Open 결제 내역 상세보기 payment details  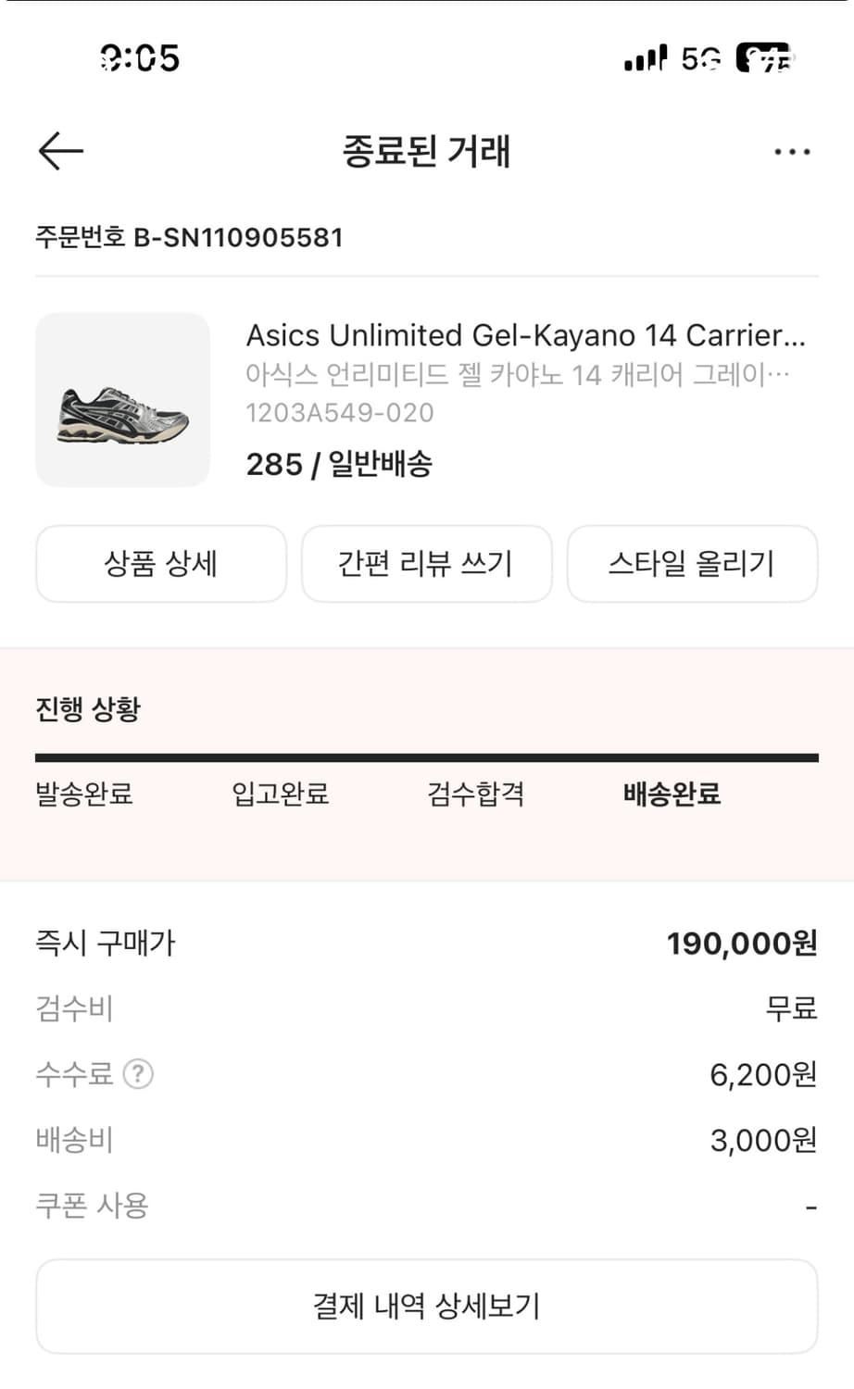[426, 1306]
